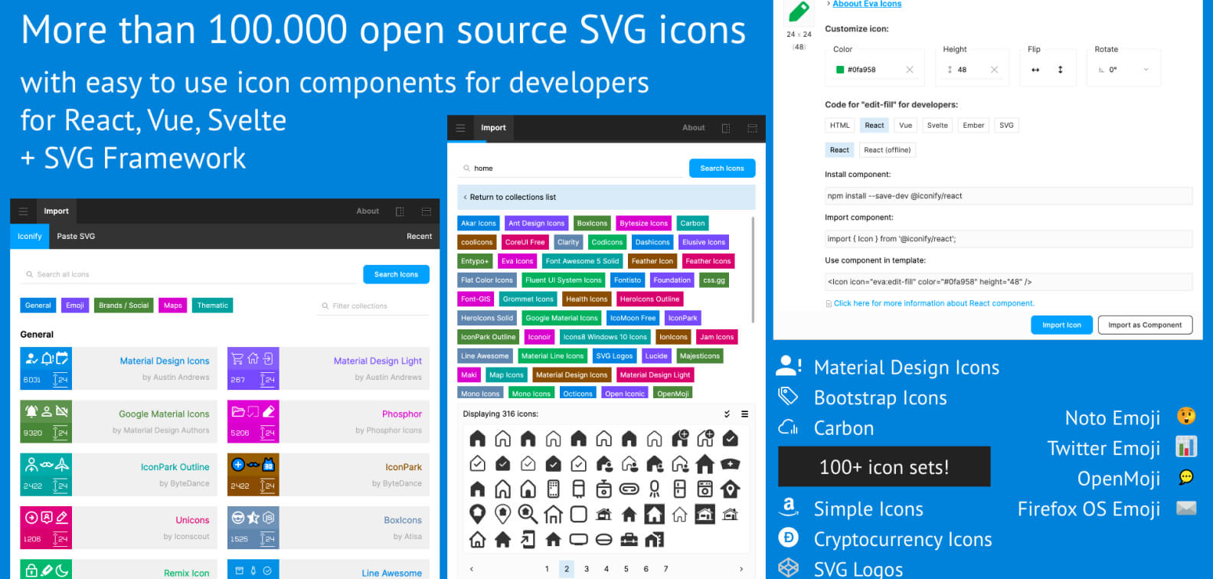Select the phone with arrow icon

[528, 539]
